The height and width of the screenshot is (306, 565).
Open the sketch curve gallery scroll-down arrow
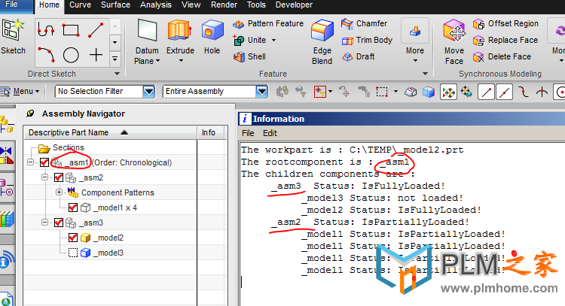(115, 43)
